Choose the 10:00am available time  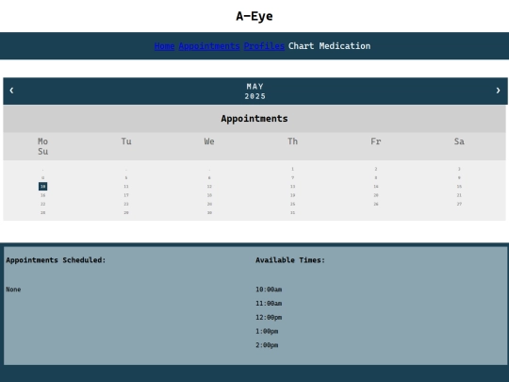click(x=269, y=290)
